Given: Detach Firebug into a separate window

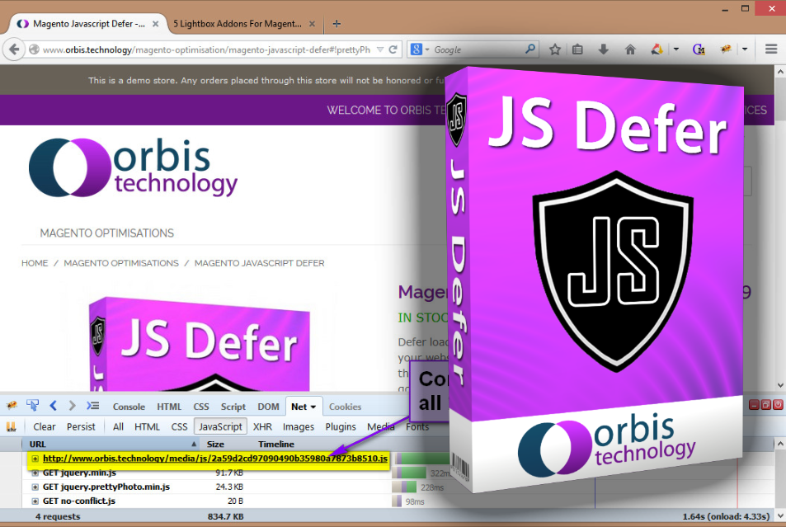Looking at the screenshot, I should click(x=766, y=405).
